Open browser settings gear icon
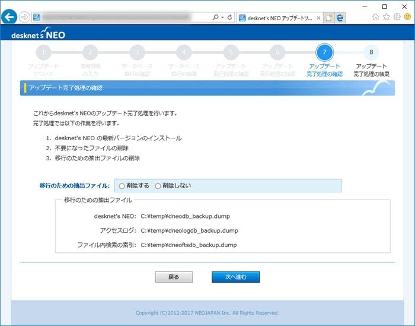The image size is (415, 326). click(397, 17)
